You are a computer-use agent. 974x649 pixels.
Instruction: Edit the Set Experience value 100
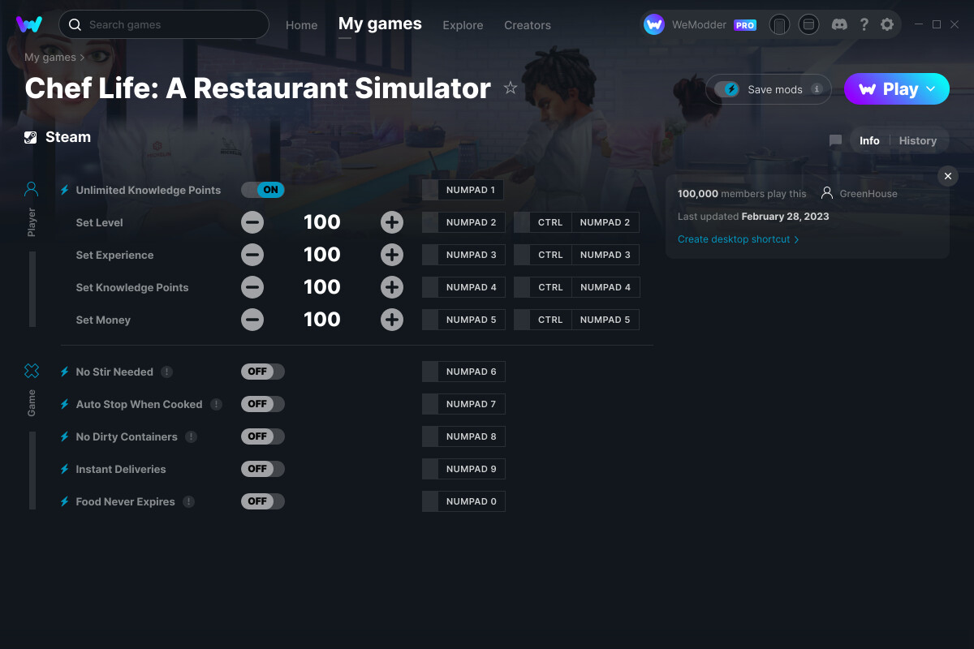pos(322,255)
